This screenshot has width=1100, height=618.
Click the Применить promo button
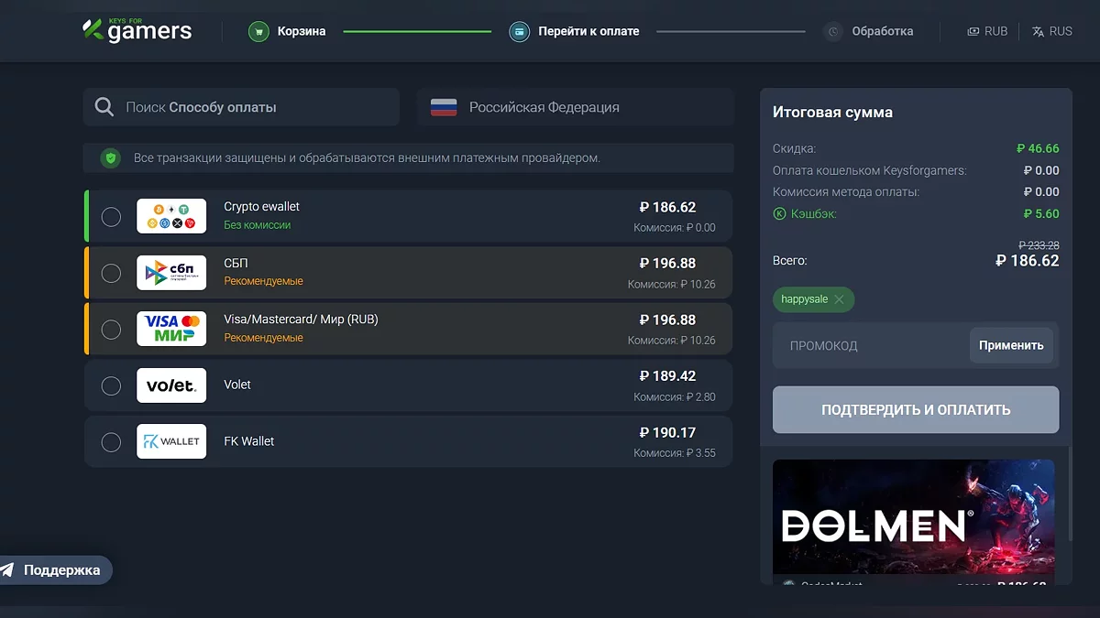coord(1011,346)
